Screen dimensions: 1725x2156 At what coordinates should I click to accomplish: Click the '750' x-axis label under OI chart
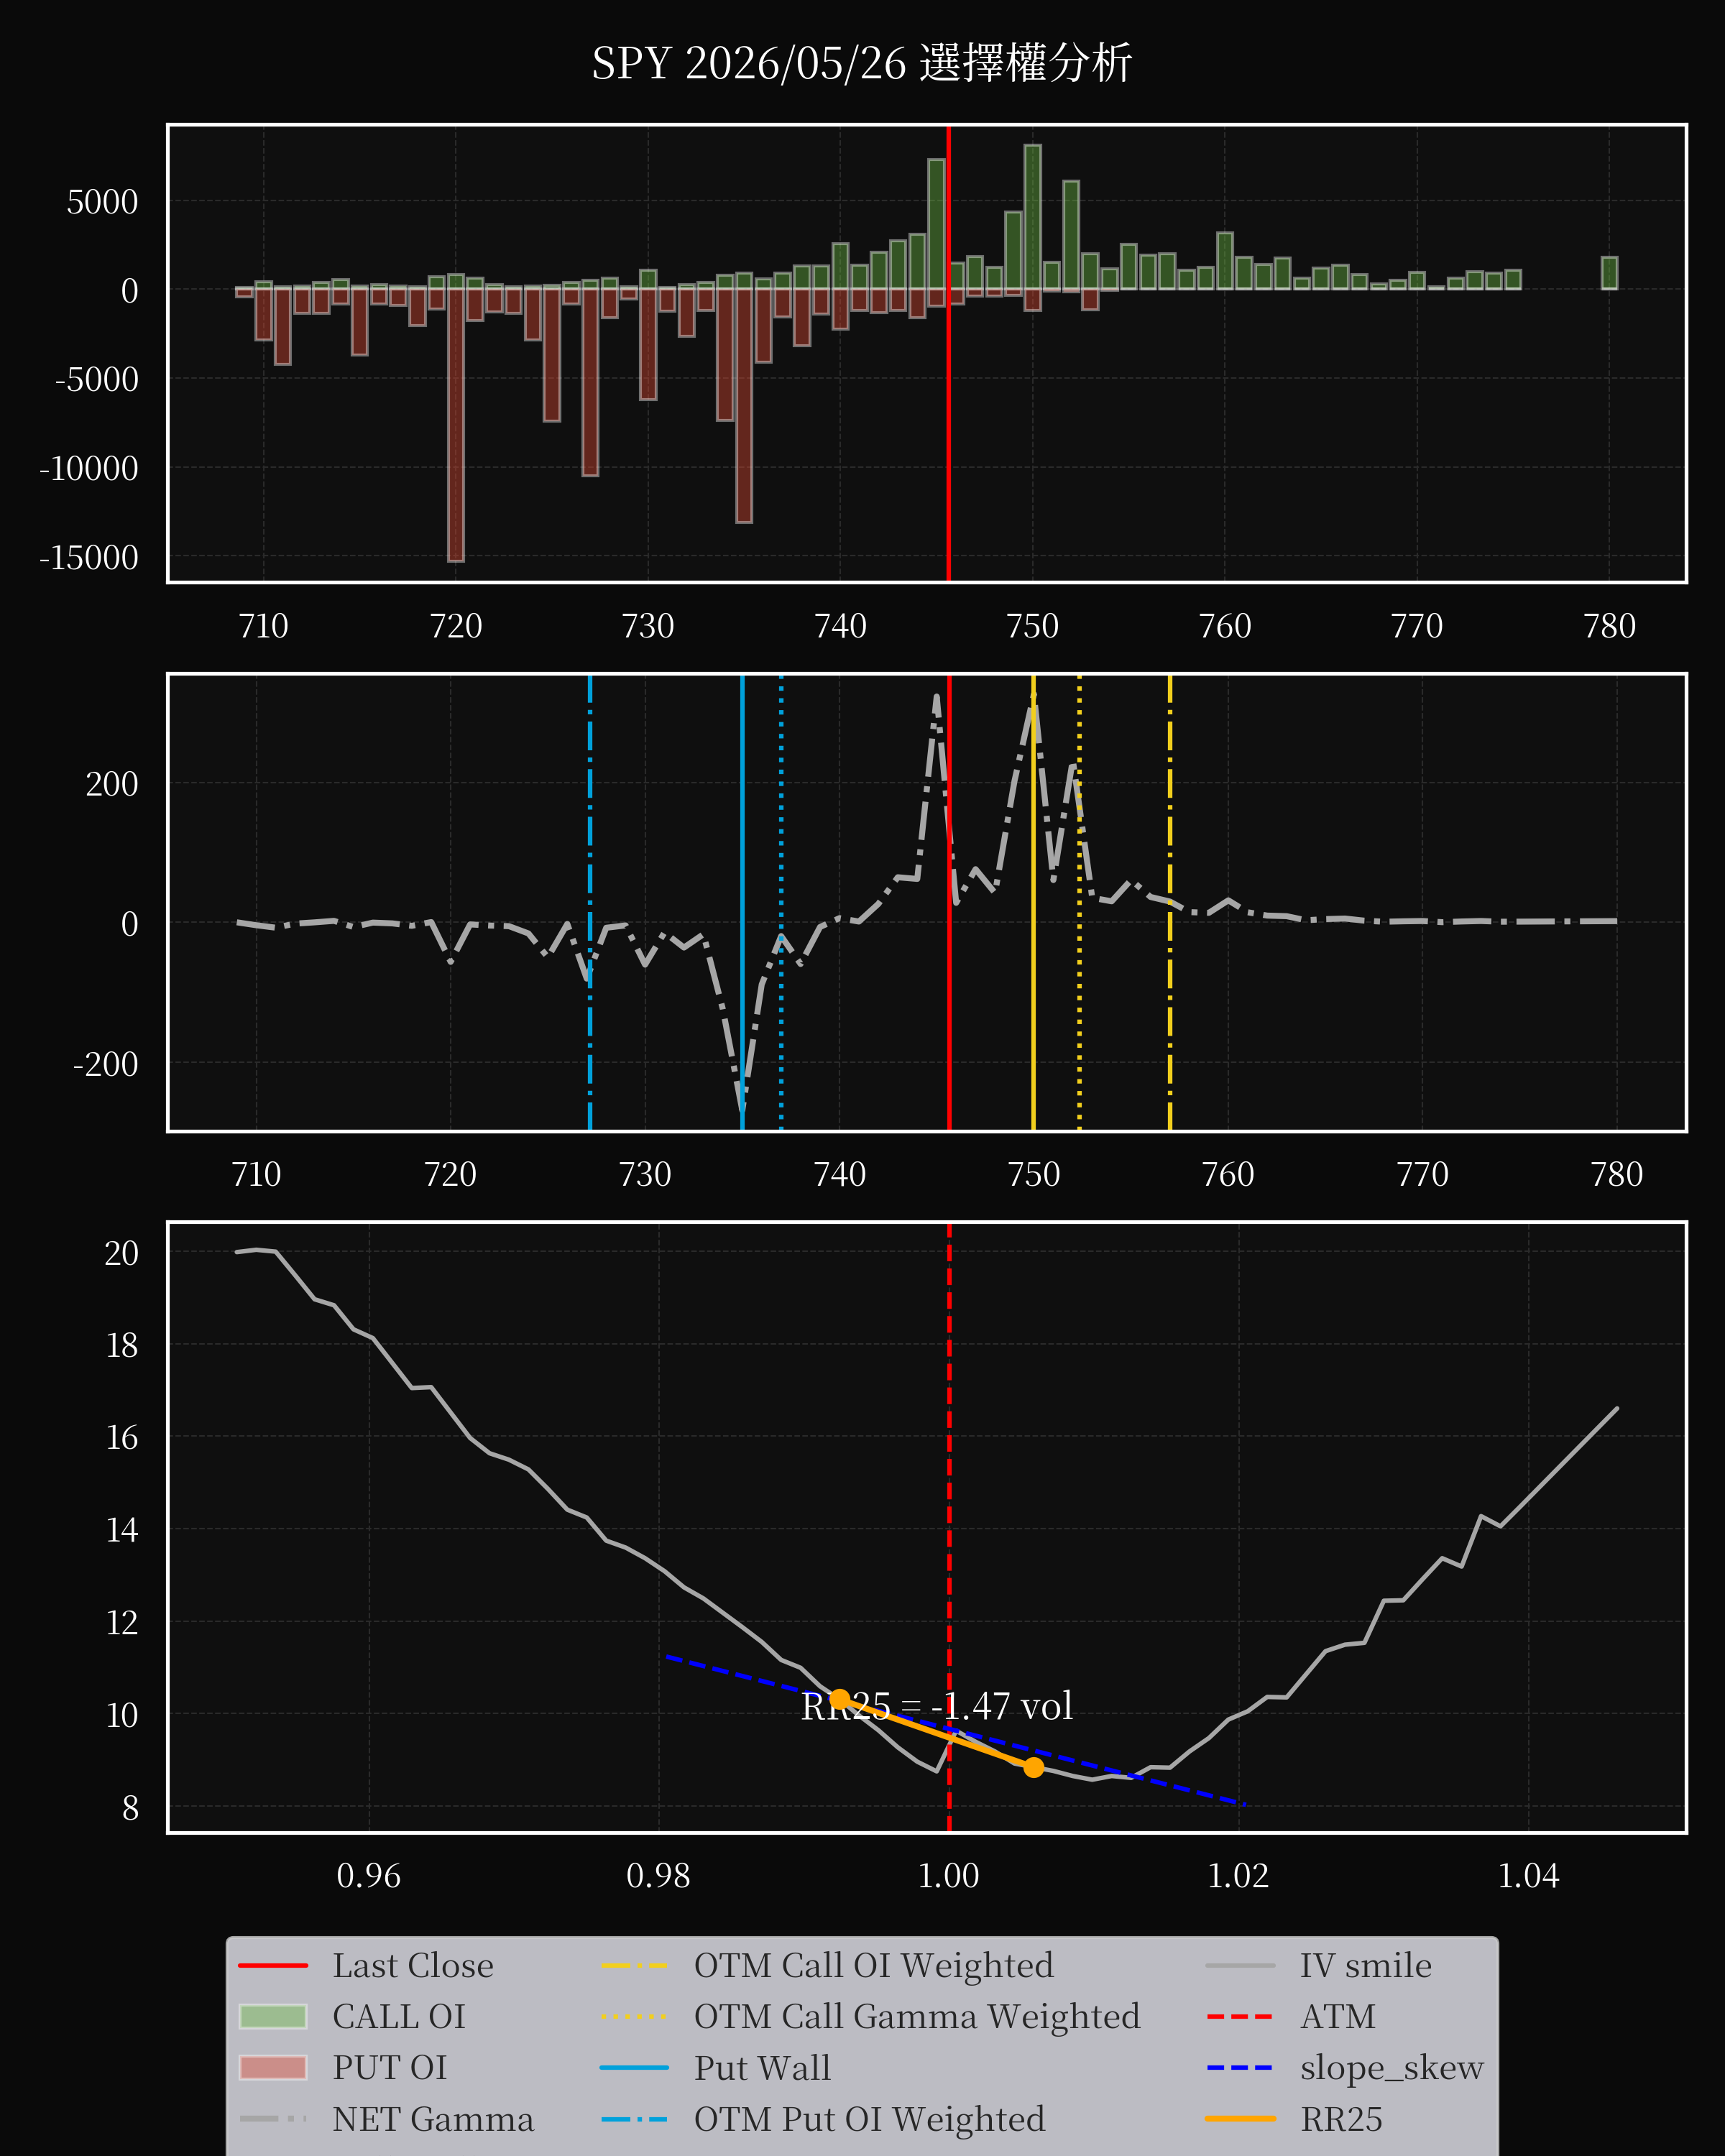coord(1033,626)
